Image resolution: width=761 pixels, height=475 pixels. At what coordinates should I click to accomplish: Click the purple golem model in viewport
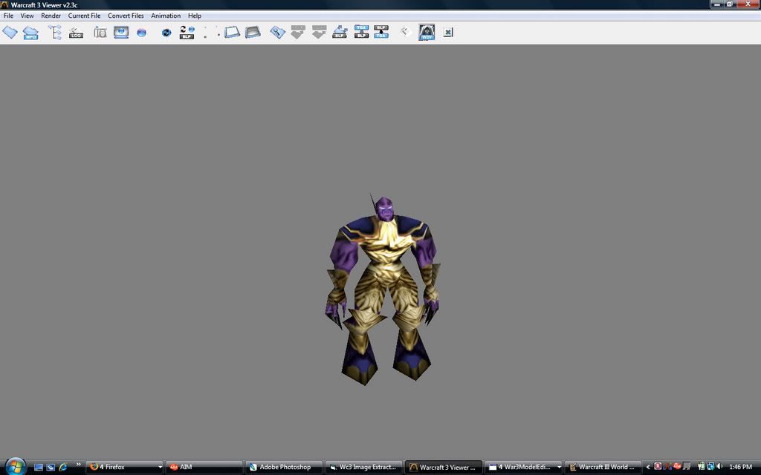click(x=382, y=289)
